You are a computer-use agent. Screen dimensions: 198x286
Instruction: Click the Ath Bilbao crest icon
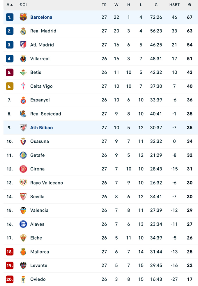click(23, 128)
